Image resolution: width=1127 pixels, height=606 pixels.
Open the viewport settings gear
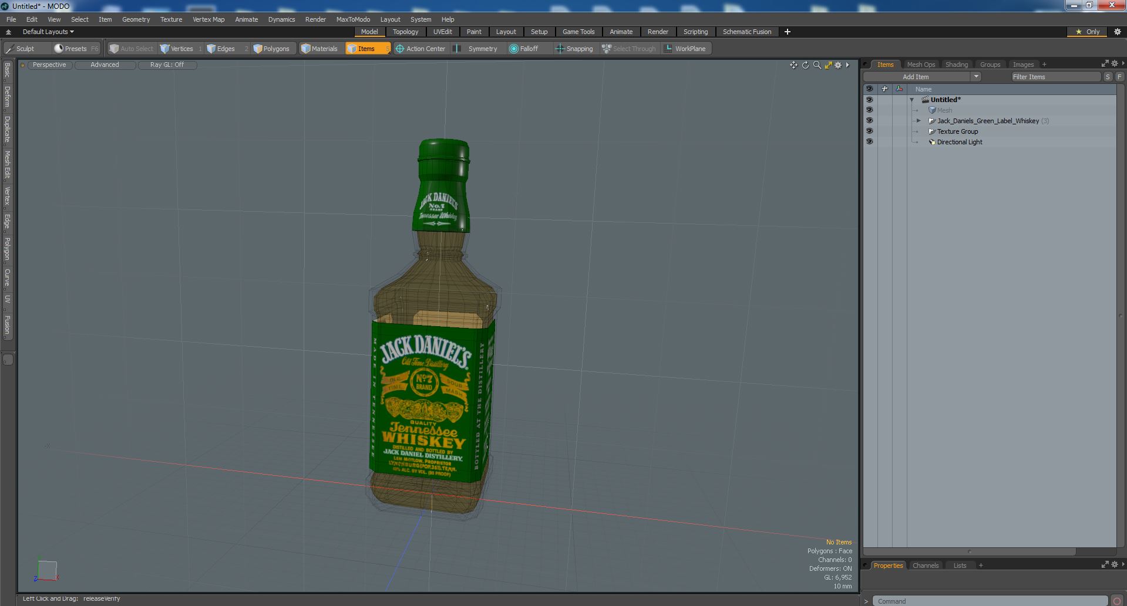point(838,65)
